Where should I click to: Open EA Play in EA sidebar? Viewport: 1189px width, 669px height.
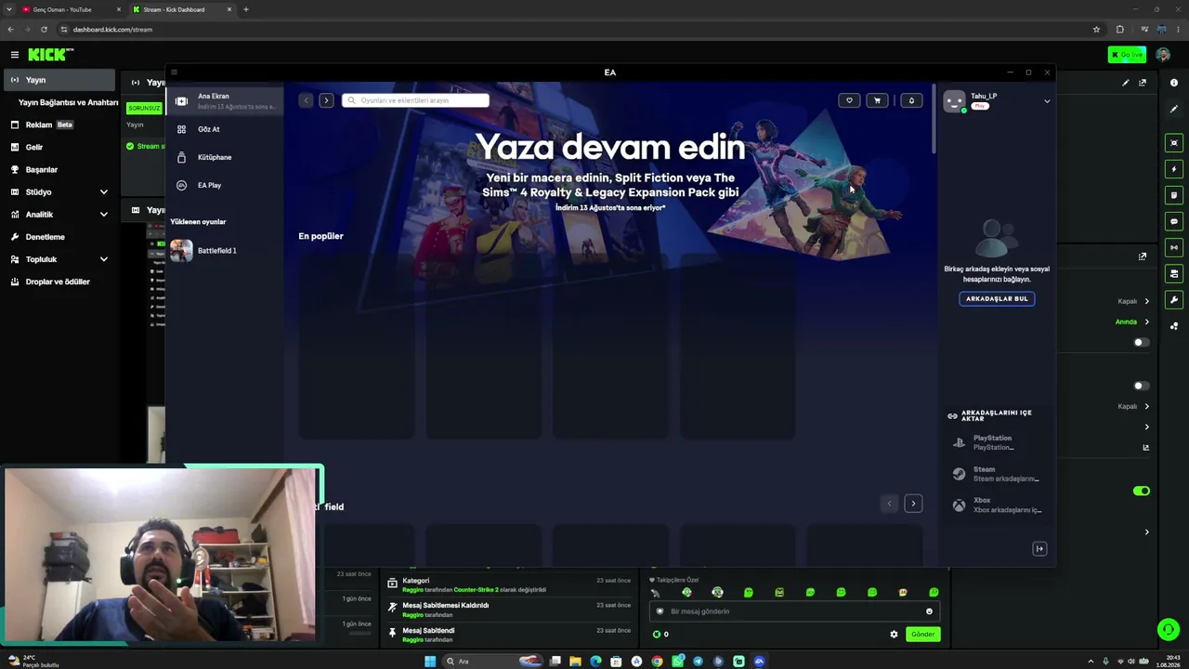pyautogui.click(x=226, y=185)
